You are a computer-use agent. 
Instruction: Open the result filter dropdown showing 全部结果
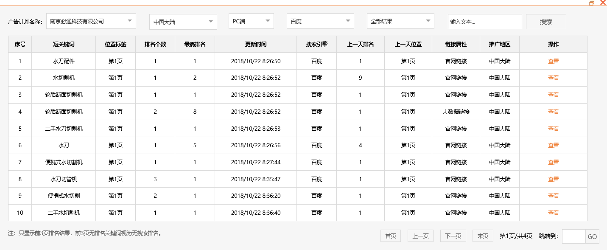[x=400, y=21]
